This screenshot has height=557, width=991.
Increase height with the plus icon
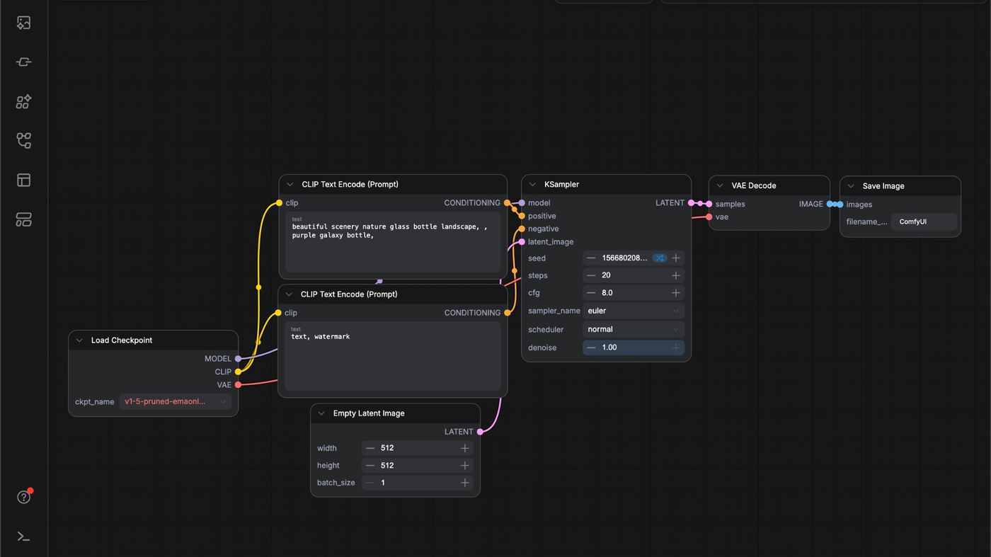[x=465, y=466]
